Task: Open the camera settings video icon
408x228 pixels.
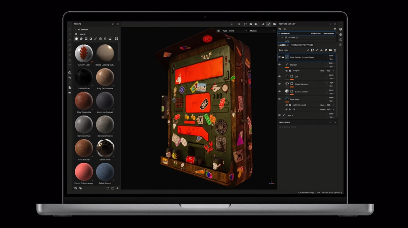Action: [x=256, y=24]
